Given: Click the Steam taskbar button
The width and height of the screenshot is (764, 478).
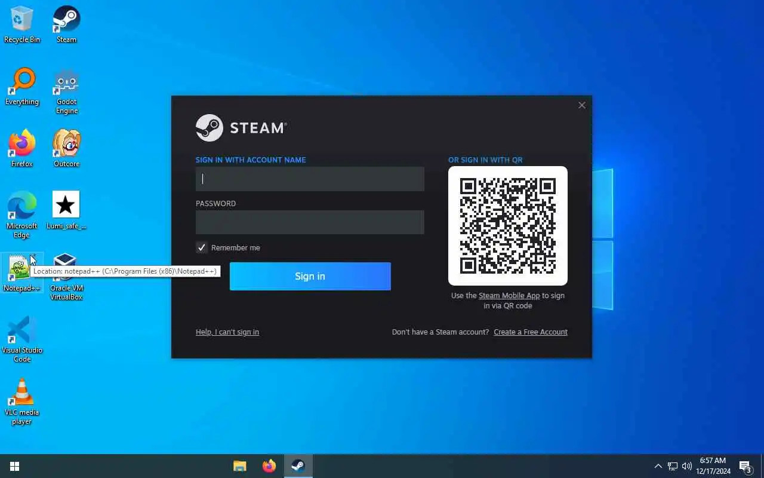Looking at the screenshot, I should pos(298,466).
